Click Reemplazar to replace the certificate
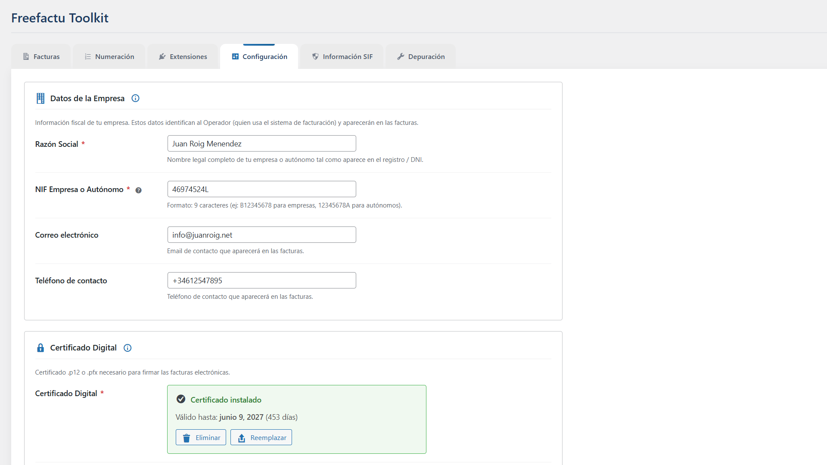 pos(261,437)
